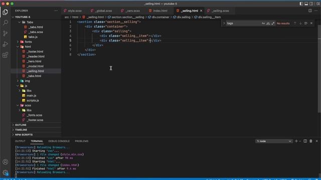Open the Extensions view
Image resolution: width=321 pixels, height=180 pixels.
tap(6, 54)
